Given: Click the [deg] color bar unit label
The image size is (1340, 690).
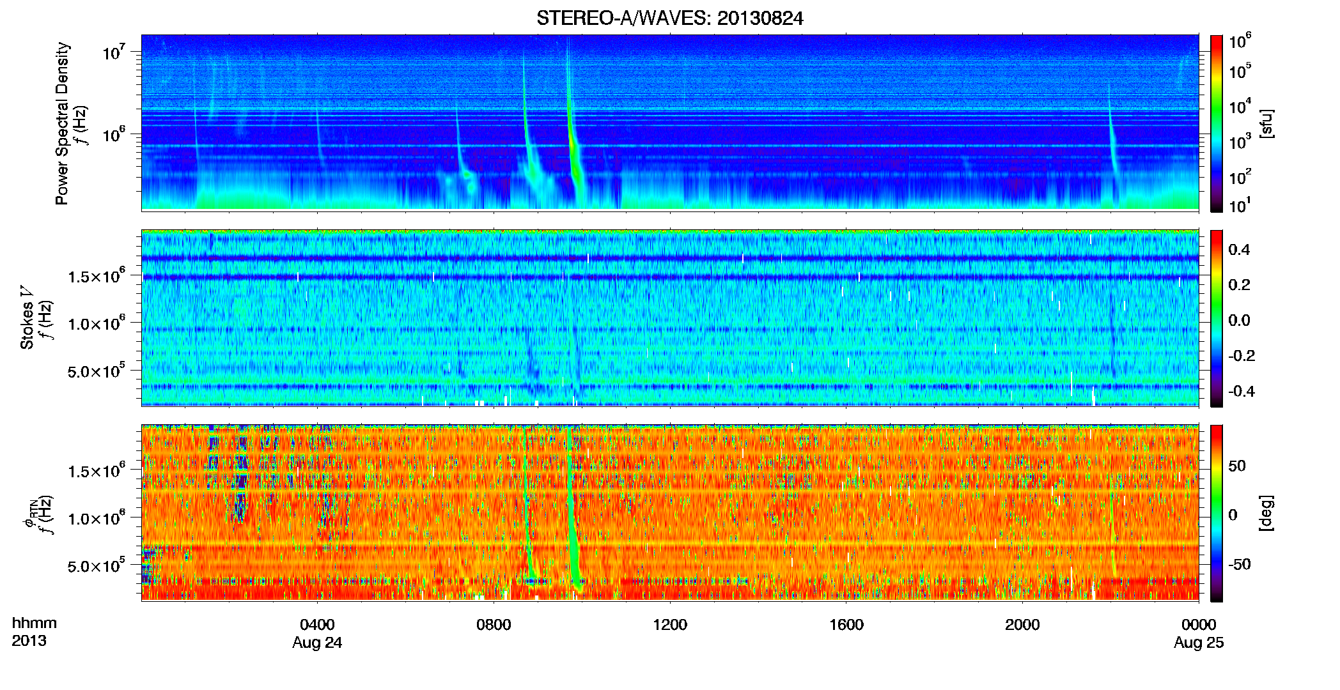Looking at the screenshot, I should 1266,513.
